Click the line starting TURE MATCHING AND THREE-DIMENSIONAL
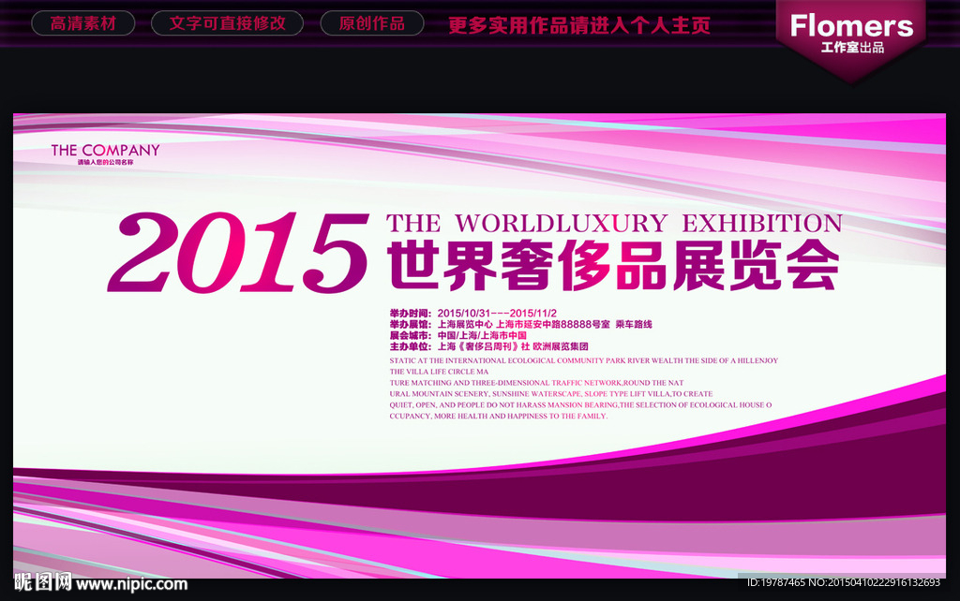The image size is (960, 601). point(536,383)
